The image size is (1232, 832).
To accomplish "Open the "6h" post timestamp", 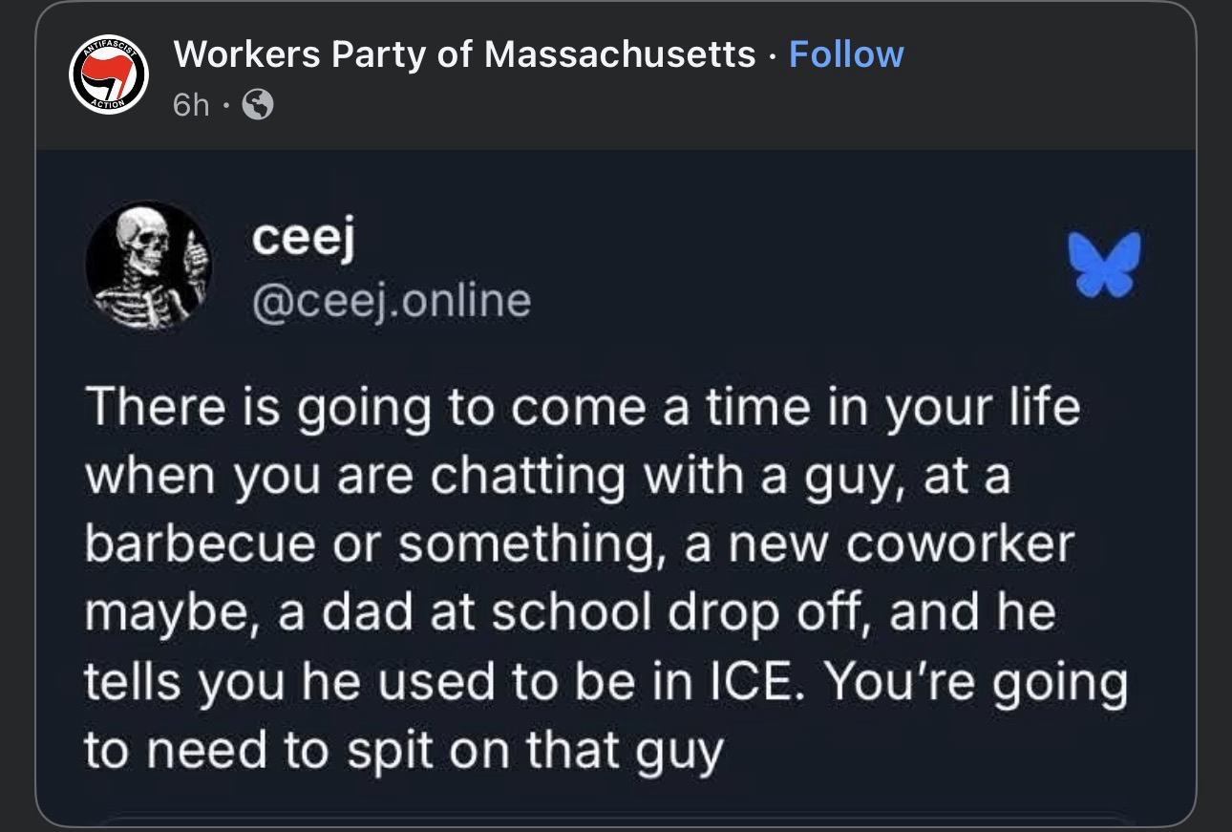I will [191, 105].
